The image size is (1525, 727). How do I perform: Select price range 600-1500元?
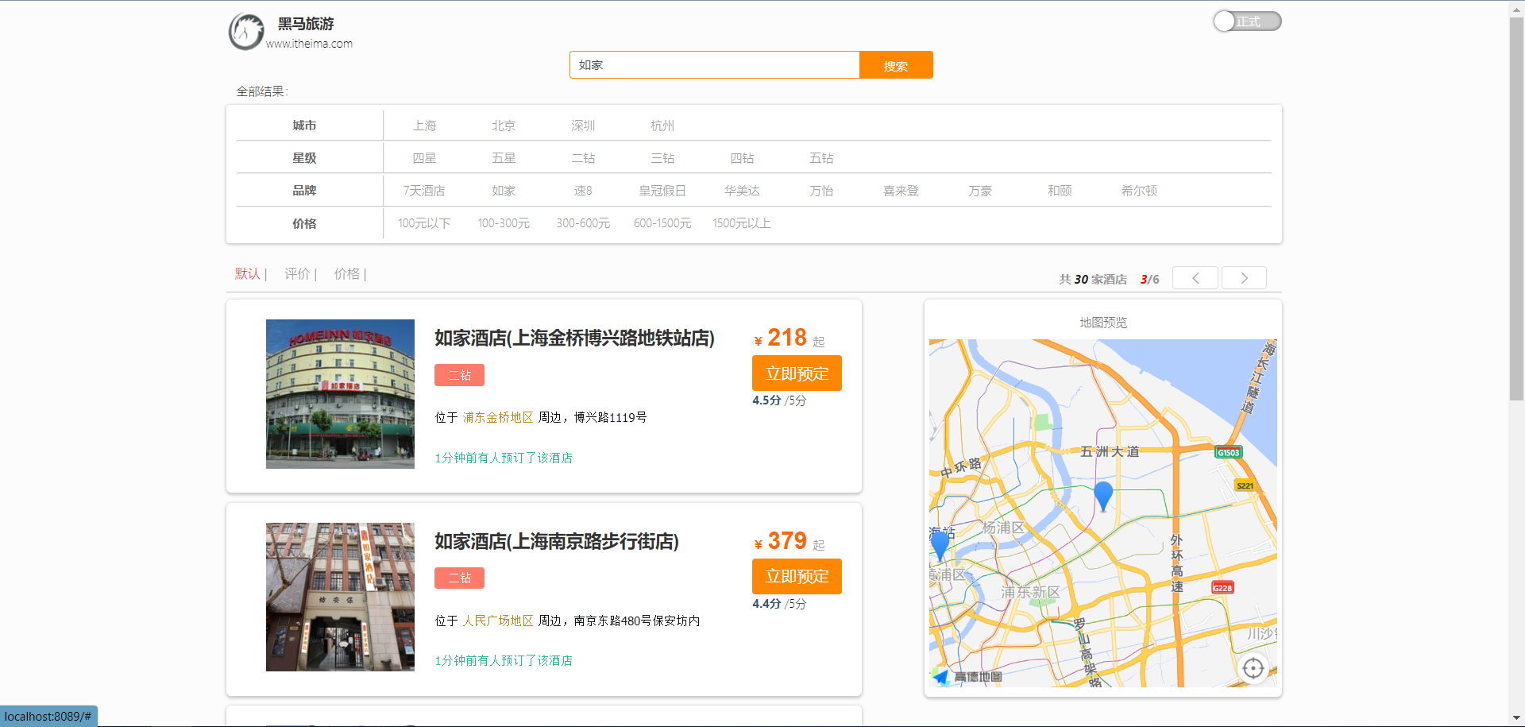662,223
